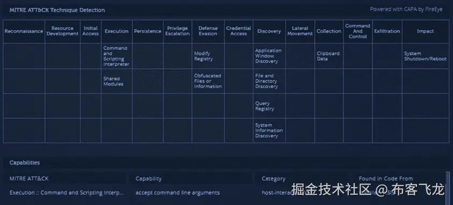Click the Clipboard Data technique cell

coord(329,56)
